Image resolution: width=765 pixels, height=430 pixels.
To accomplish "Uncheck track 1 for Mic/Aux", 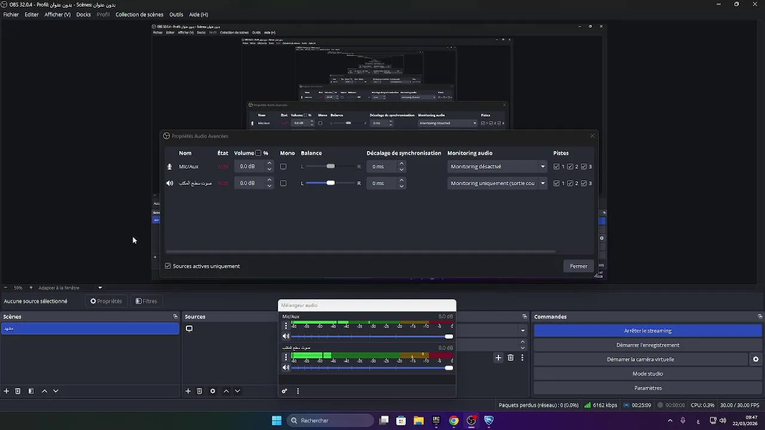I will pos(556,167).
